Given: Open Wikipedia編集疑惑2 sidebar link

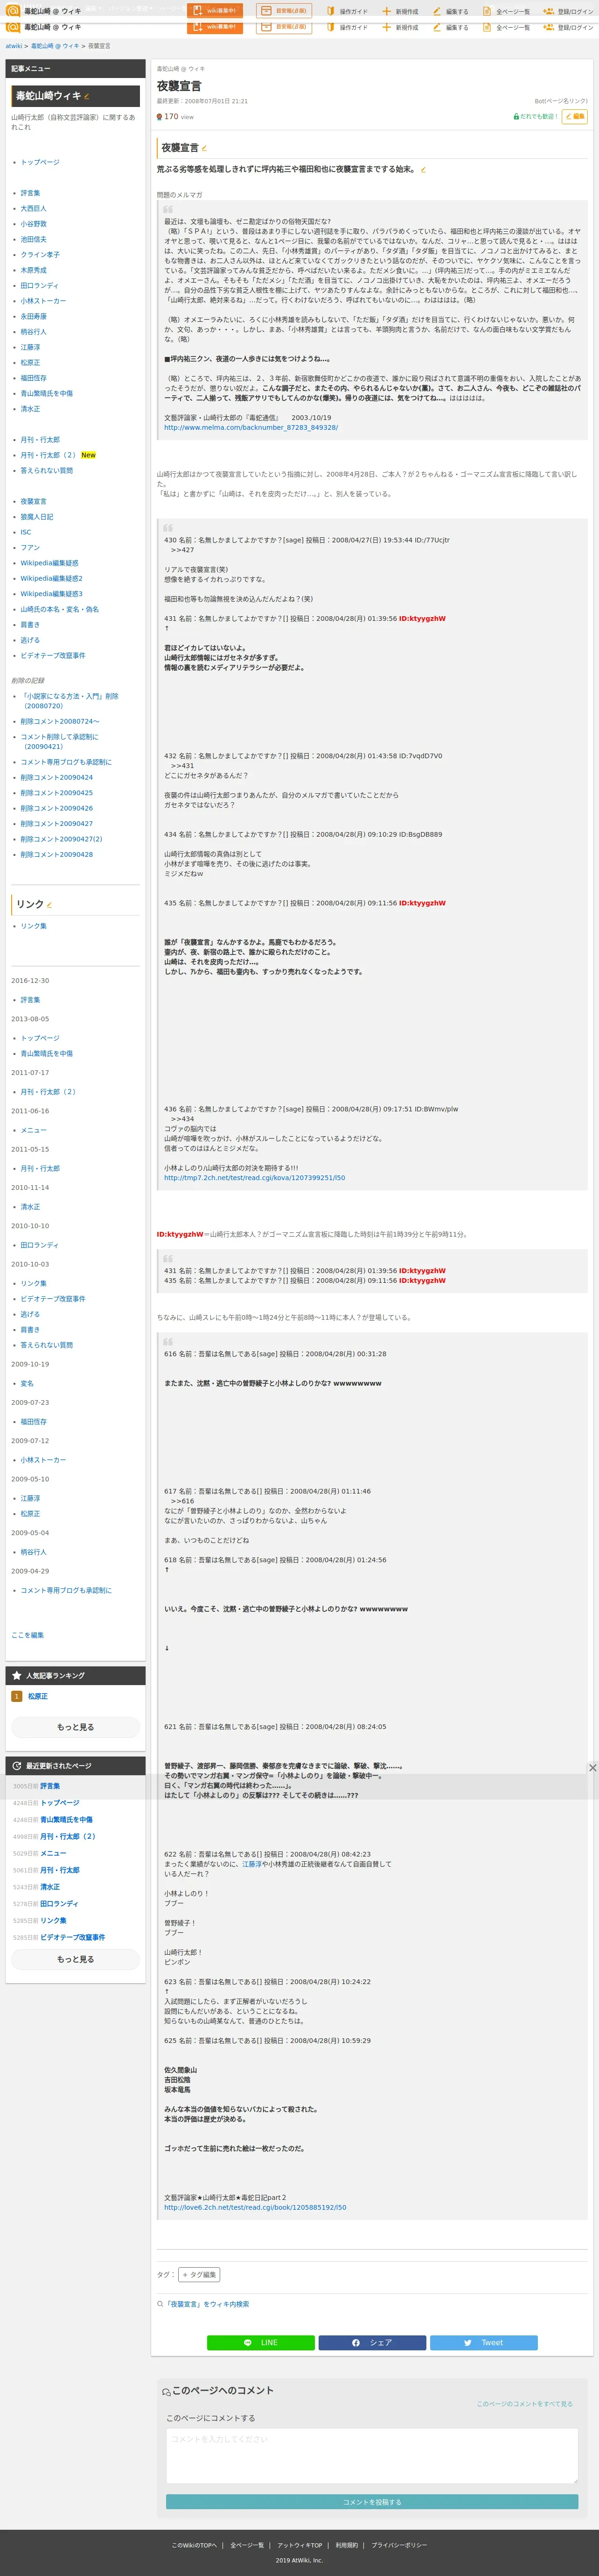Looking at the screenshot, I should coord(52,578).
